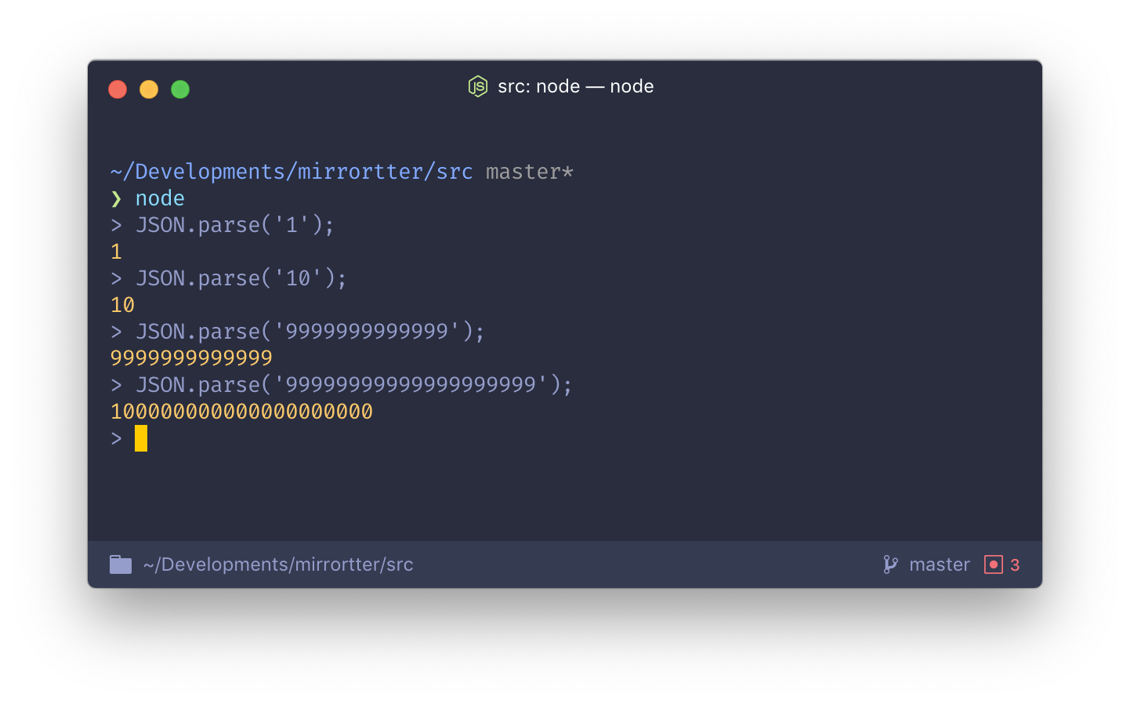
Task: Click the red number 3 change counter
Action: pyautogui.click(x=1015, y=564)
